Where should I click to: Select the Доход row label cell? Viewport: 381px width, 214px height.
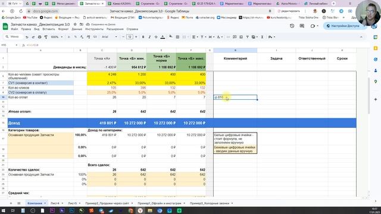40,123
